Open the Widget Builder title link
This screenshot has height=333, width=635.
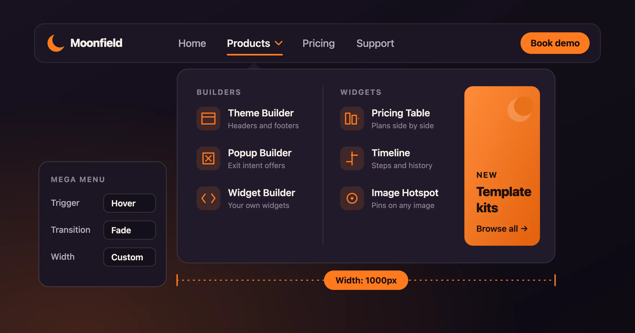point(262,193)
